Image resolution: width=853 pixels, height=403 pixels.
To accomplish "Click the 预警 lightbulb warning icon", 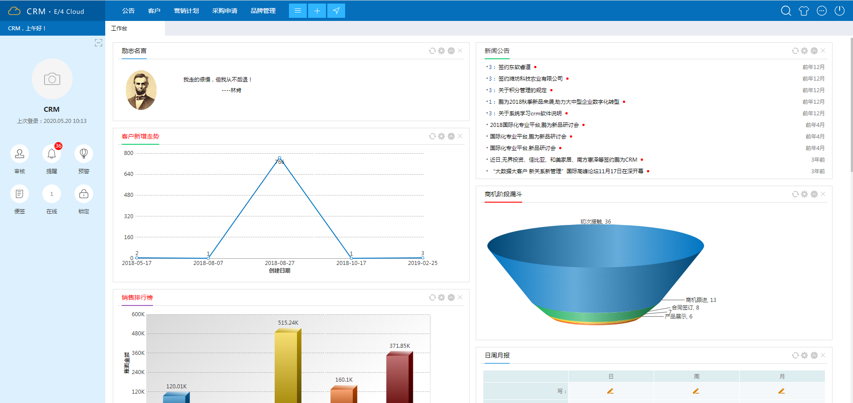I will (x=84, y=154).
